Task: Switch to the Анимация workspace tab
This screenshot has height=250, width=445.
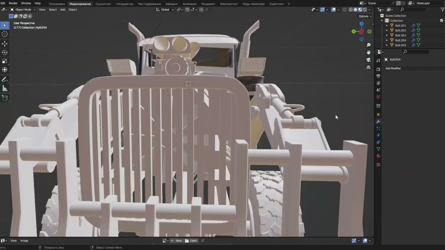Action: click(189, 4)
